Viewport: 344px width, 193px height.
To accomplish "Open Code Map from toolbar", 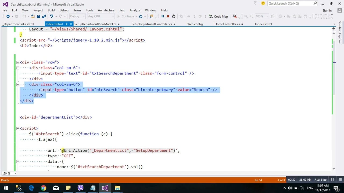I will pyautogui.click(x=218, y=16).
